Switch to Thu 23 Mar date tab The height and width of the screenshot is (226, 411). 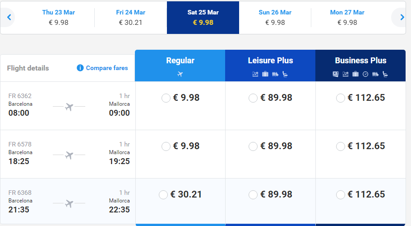(59, 17)
